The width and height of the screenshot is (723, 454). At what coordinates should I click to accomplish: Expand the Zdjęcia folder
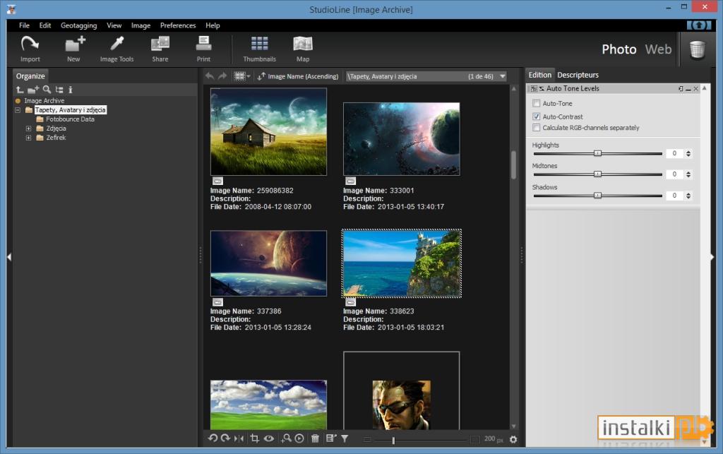tap(28, 129)
